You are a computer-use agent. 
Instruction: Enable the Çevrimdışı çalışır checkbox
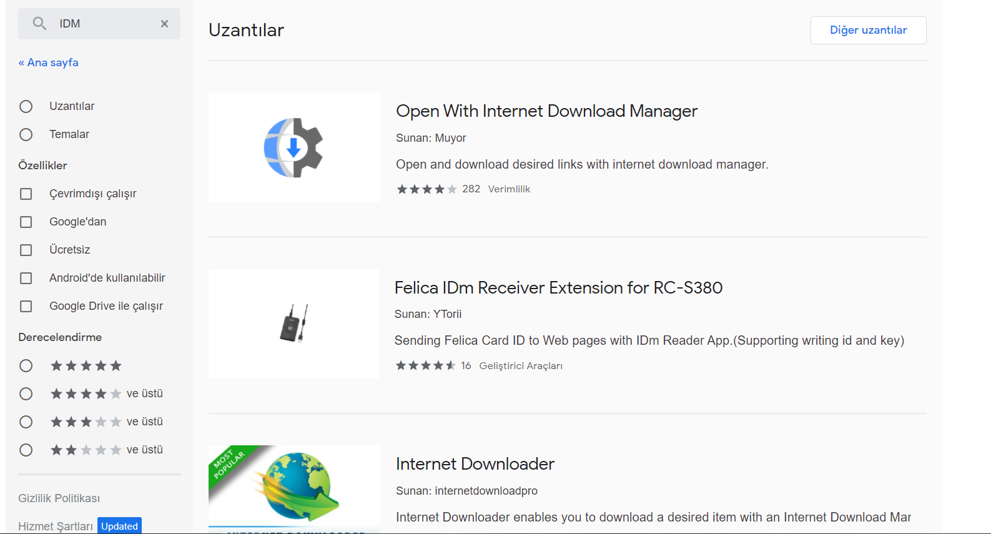pyautogui.click(x=26, y=194)
